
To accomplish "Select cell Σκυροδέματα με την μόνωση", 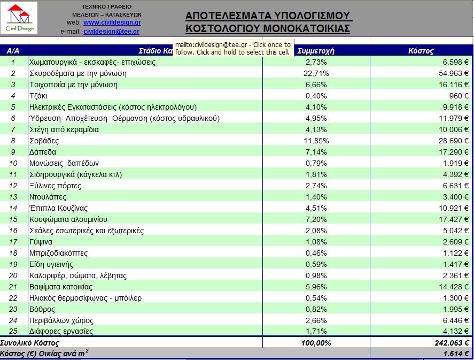I will pyautogui.click(x=145, y=73).
